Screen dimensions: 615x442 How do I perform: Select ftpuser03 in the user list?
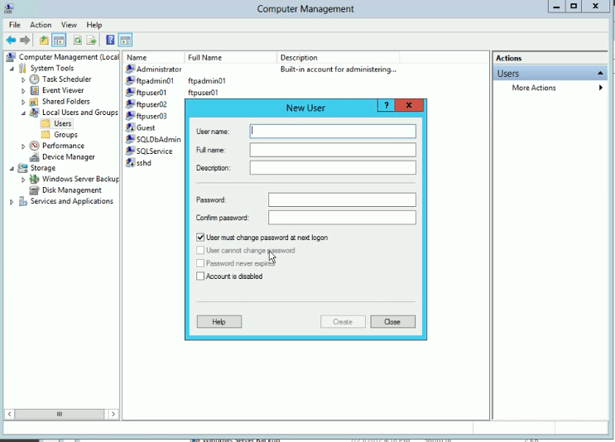[x=147, y=116]
